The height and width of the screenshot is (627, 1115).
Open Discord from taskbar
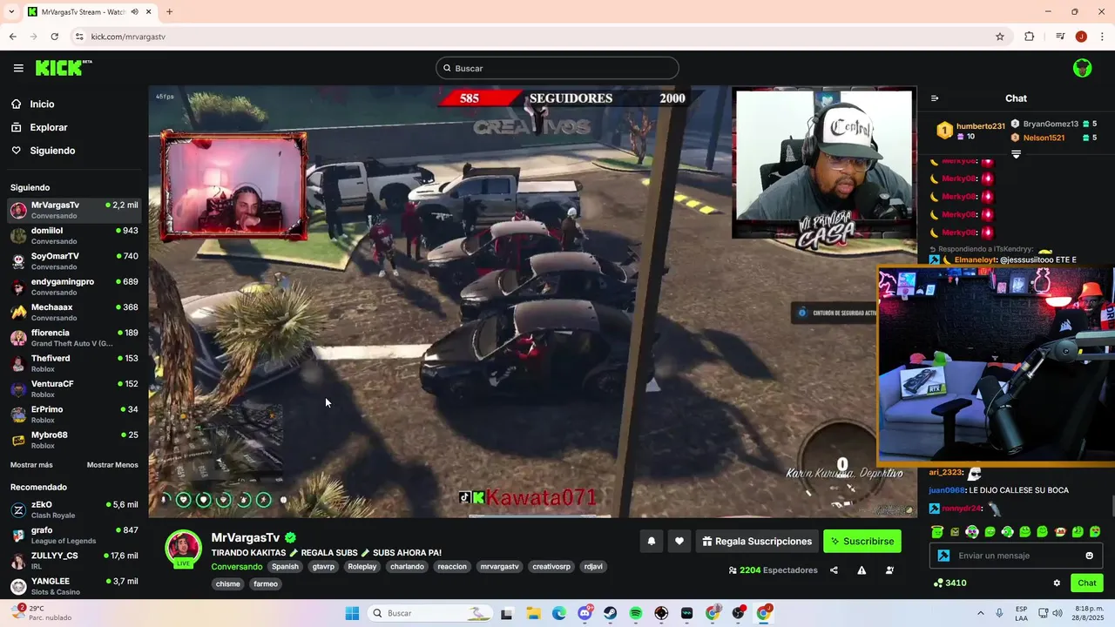click(x=585, y=613)
